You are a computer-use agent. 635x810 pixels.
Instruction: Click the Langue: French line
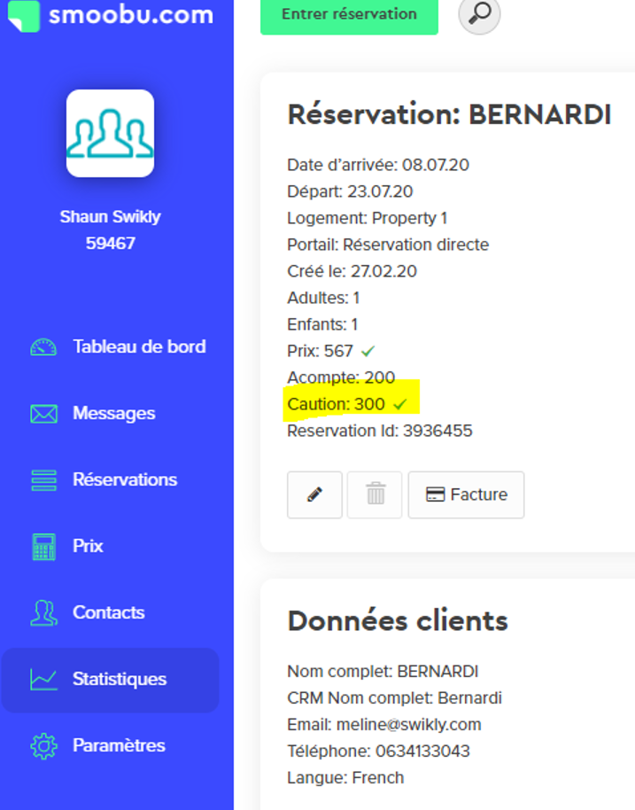(345, 778)
